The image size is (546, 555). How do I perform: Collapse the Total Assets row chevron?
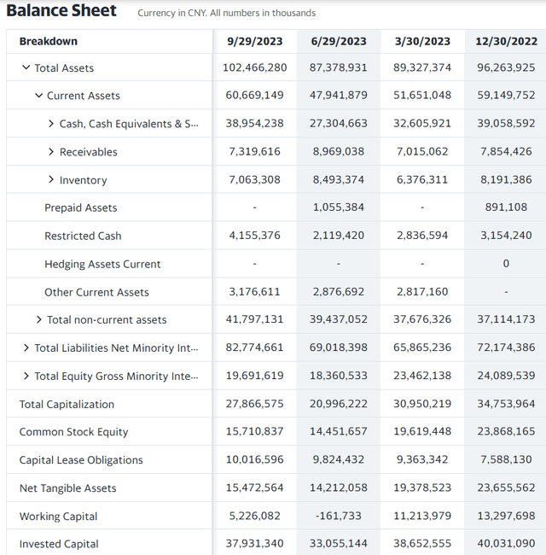[x=26, y=67]
